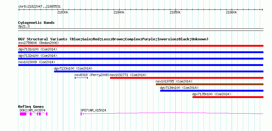Open the dgv7131n100 (Coe2014) label
The width and height of the screenshot is (272, 131).
[x=38, y=49]
